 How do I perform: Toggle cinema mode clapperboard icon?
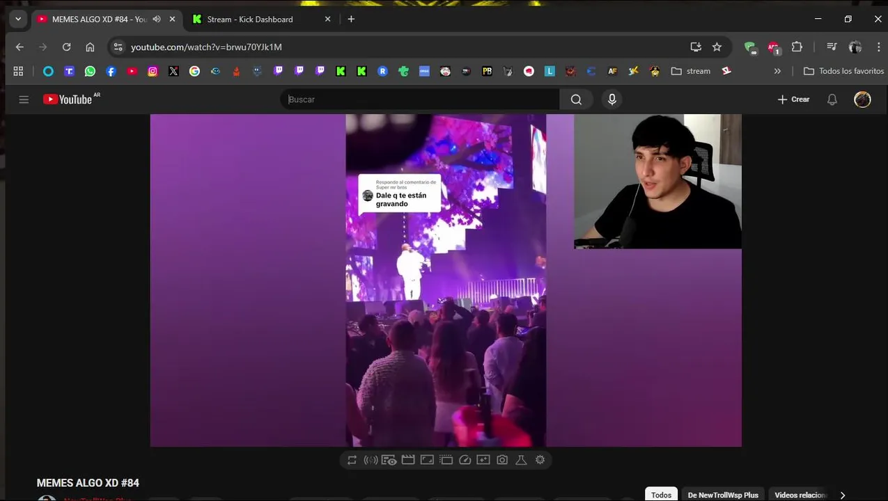tap(408, 460)
